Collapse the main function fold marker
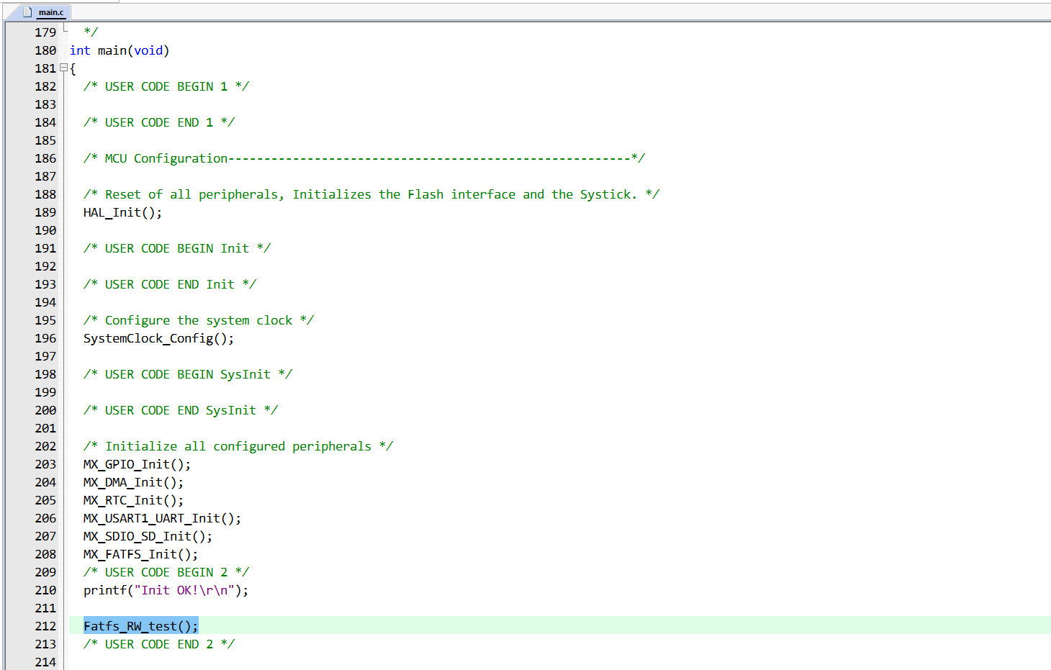Screen dimensions: 1051x670 [x=63, y=68]
